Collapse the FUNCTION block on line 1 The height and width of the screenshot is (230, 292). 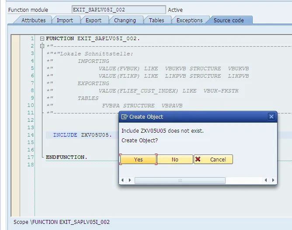tap(42, 38)
